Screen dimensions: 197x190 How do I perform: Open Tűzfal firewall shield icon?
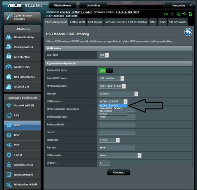point(9,155)
